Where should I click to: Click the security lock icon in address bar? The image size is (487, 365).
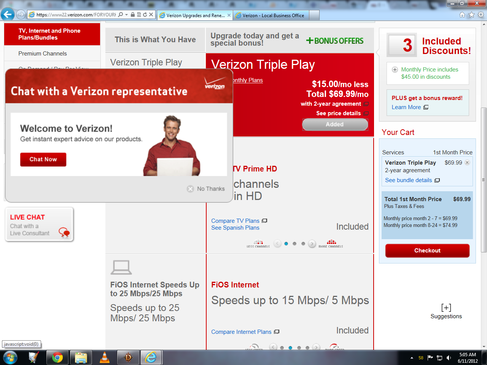133,15
